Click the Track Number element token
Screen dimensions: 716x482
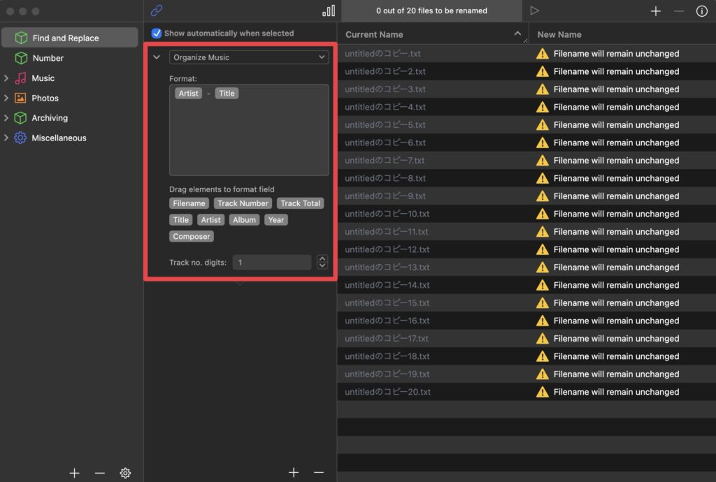pos(243,203)
